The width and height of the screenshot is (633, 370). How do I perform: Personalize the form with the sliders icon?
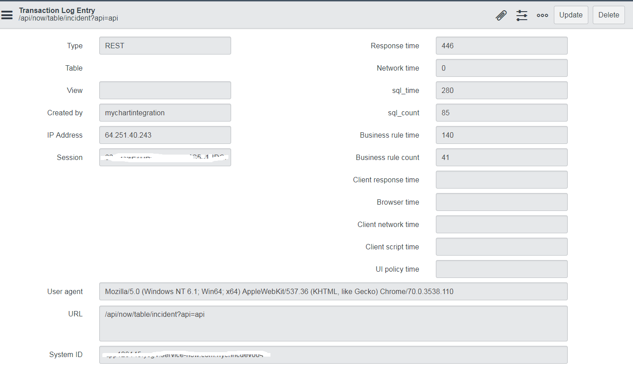tap(522, 15)
